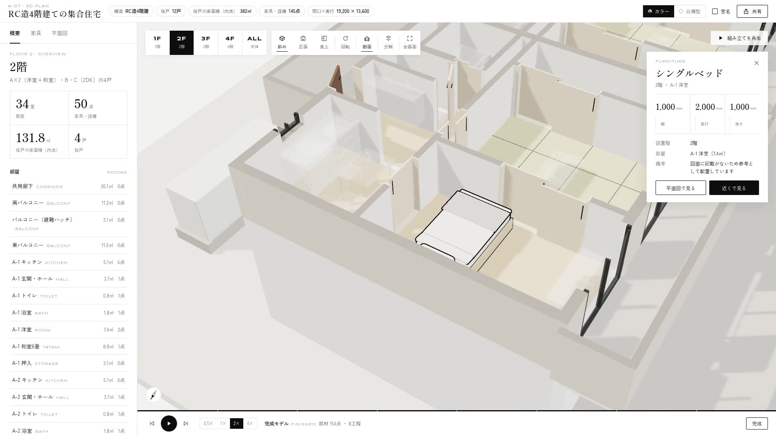
Task: Toggle 回転 auto-rotate
Action: tap(346, 42)
